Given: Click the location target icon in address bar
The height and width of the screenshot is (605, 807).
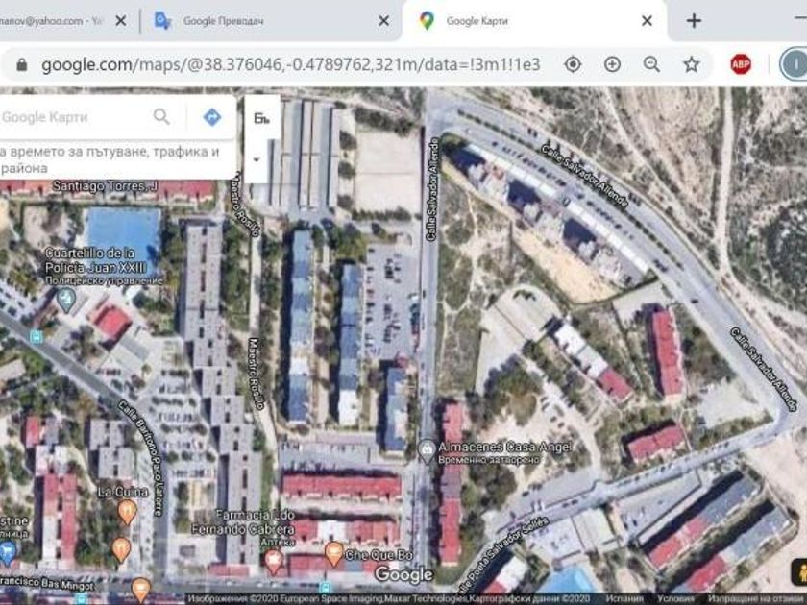Looking at the screenshot, I should point(573,65).
